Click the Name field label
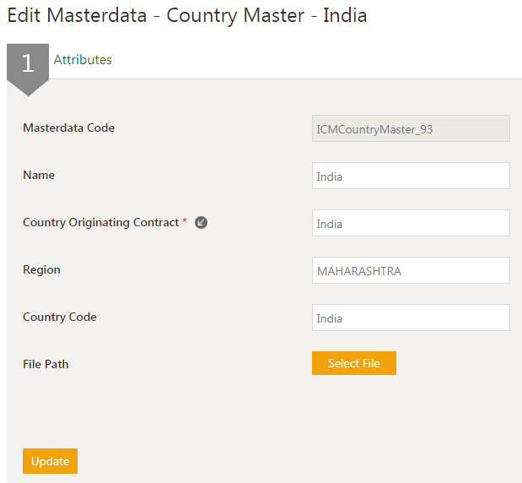This screenshot has height=483, width=522. click(39, 176)
